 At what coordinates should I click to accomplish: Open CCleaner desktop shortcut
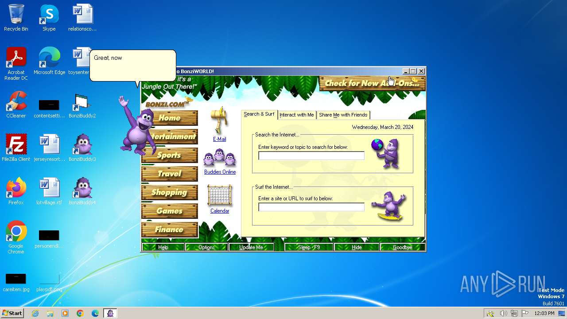[16, 105]
